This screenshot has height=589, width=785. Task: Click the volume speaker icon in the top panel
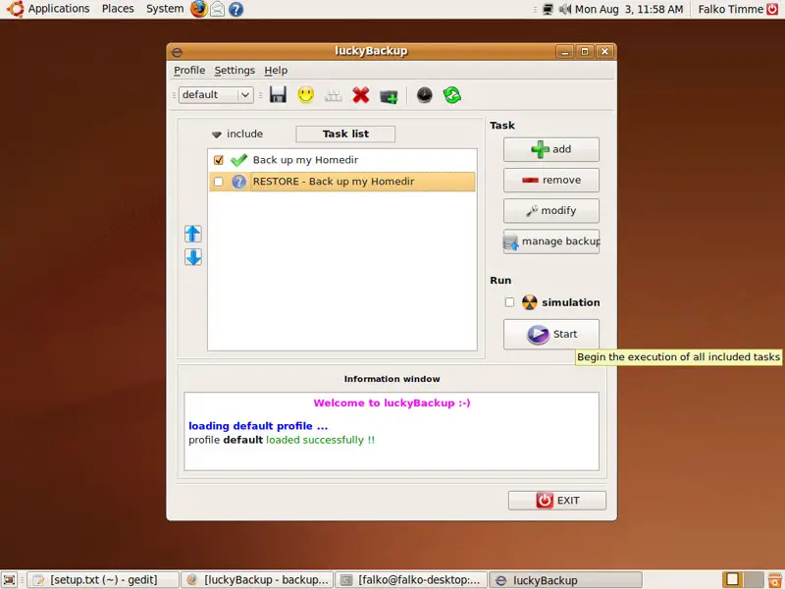tap(565, 9)
